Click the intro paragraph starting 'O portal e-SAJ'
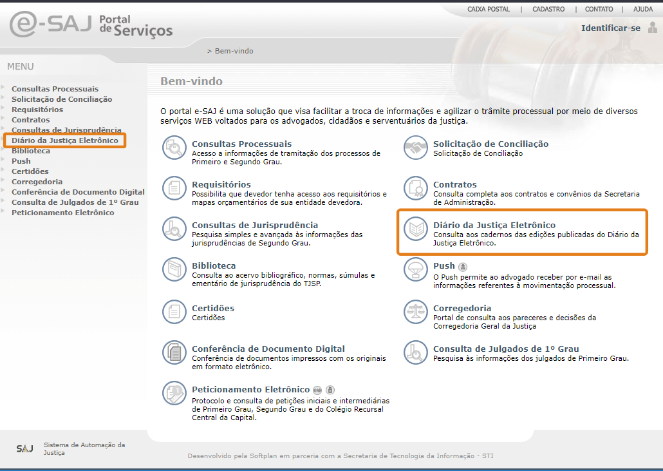 point(398,116)
